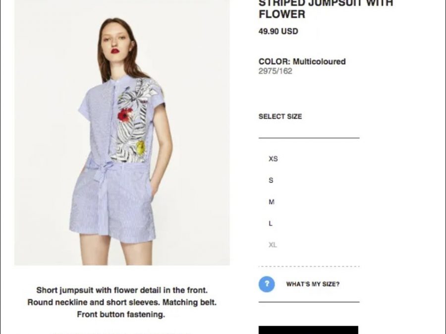
Task: Click the yellow flower on the jumpsuit
Action: tap(141, 148)
